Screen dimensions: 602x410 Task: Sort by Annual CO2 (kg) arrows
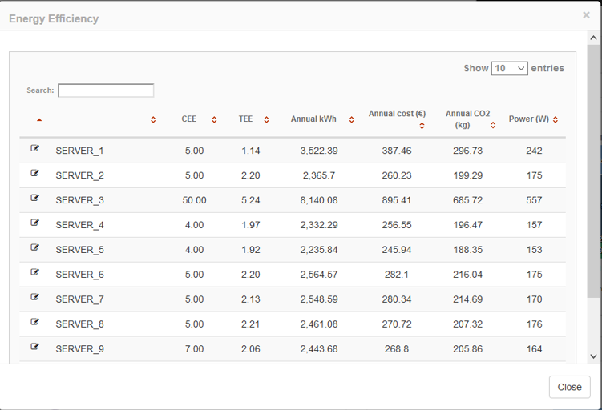click(493, 125)
